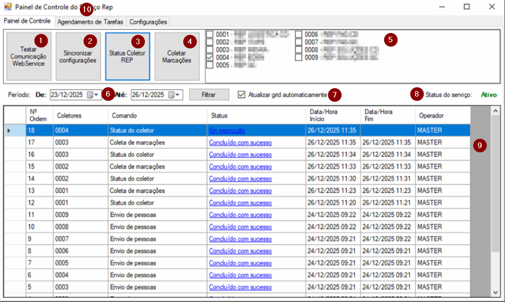Select collector 0006 checkbox

click(x=299, y=34)
